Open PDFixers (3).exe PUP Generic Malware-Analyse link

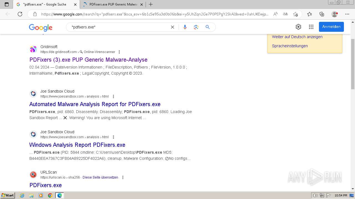(88, 60)
